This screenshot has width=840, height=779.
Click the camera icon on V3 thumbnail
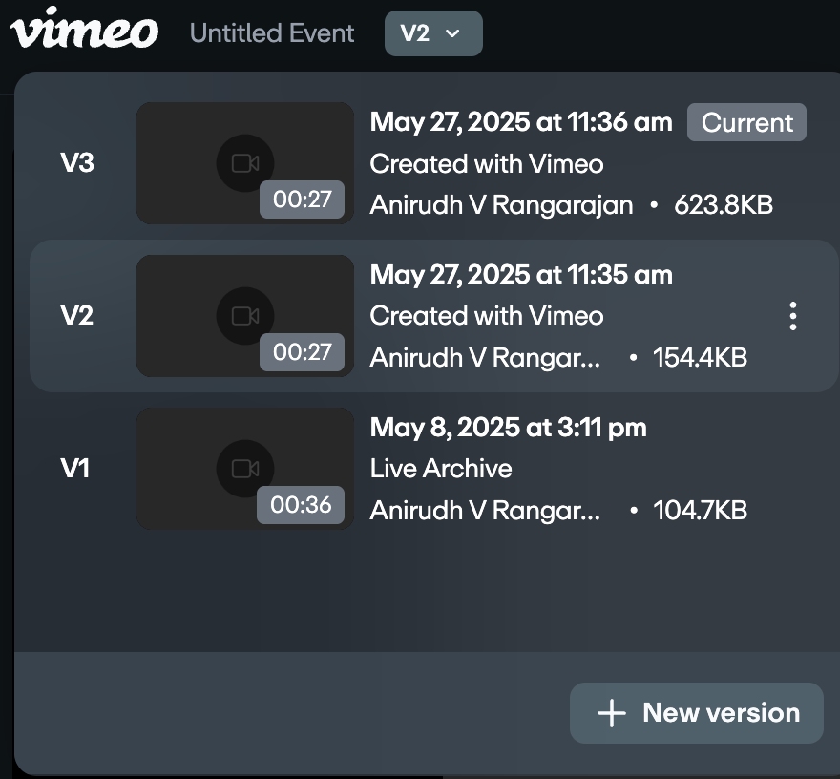tap(245, 163)
